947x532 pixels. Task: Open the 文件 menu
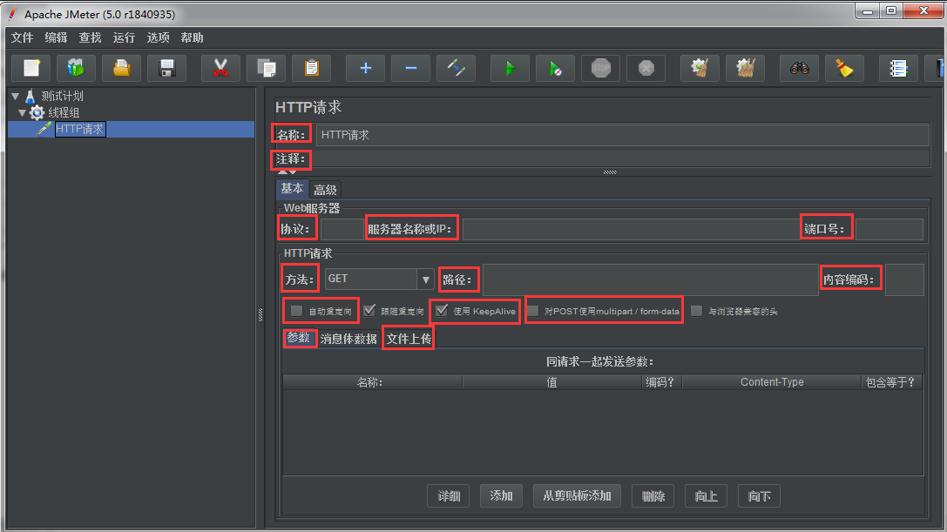tap(23, 37)
